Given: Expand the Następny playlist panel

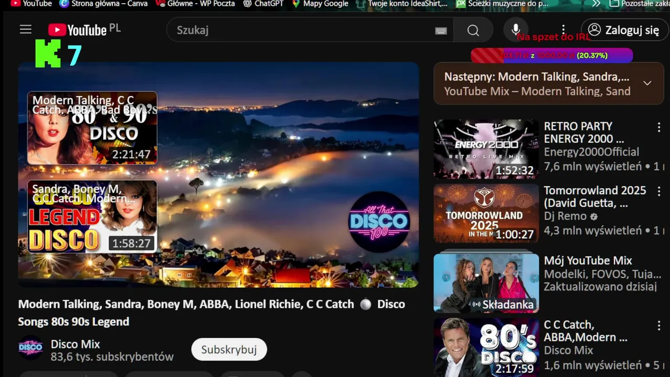Looking at the screenshot, I should 647,83.
